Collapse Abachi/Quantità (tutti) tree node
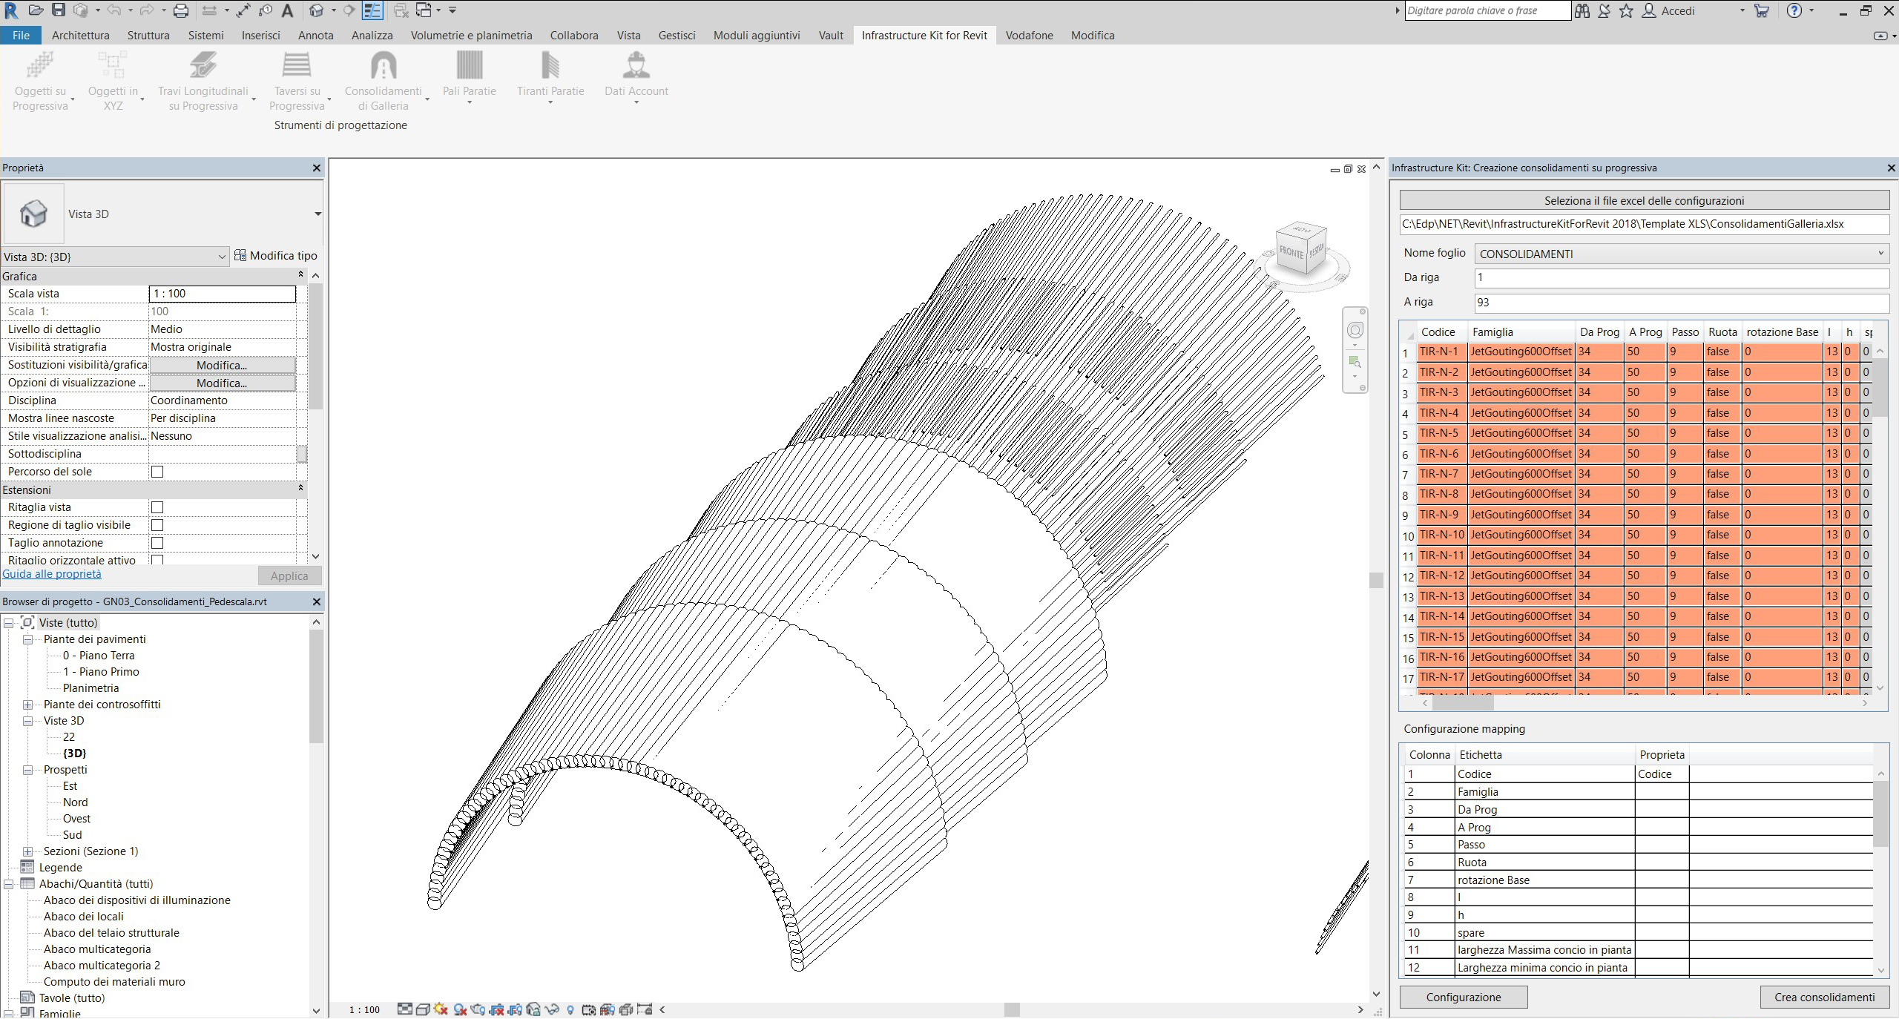 point(8,884)
